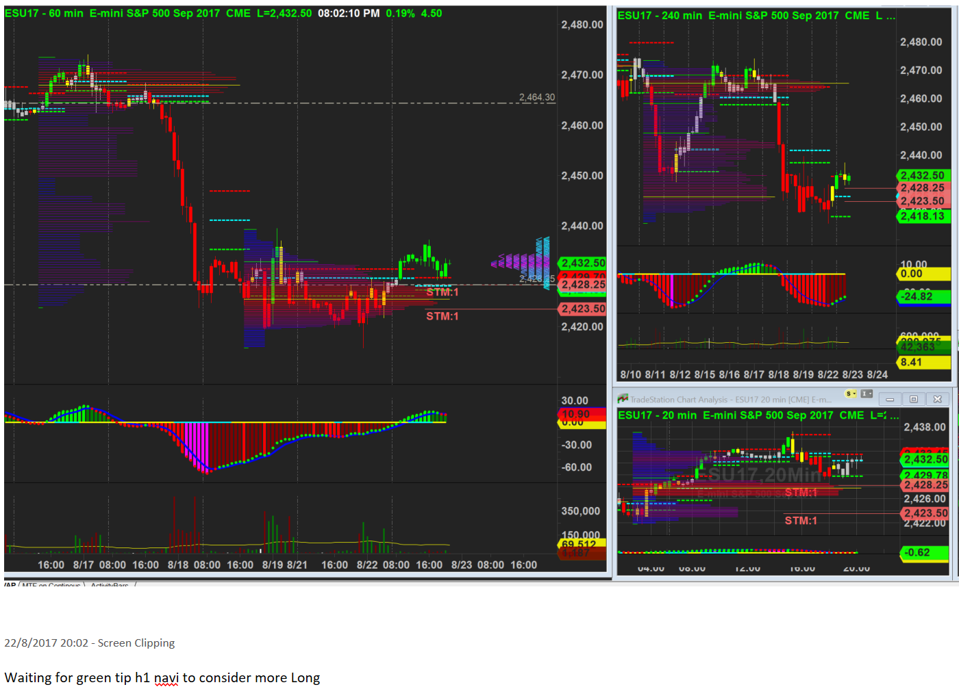The height and width of the screenshot is (700, 959).
Task: Click the yellow 8.41 value on the 240 min chart
Action: click(x=924, y=362)
